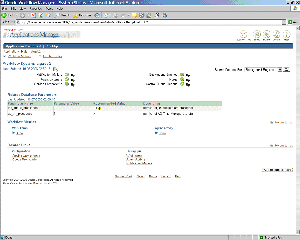Click the warning icon beside recommended value 10
The height and width of the screenshot is (240, 300).
[99, 108]
